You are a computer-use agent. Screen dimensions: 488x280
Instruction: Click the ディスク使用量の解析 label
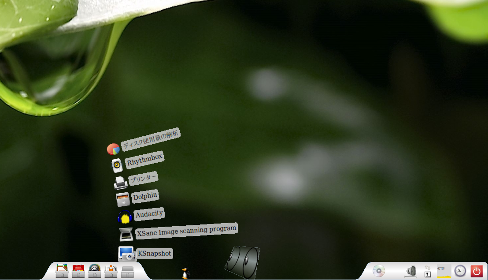click(151, 139)
